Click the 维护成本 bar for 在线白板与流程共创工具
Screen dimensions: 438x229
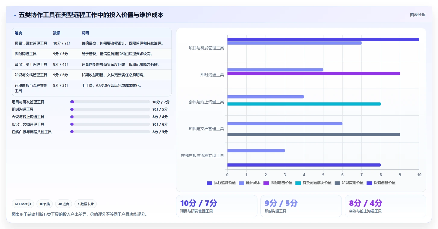coord(256,150)
